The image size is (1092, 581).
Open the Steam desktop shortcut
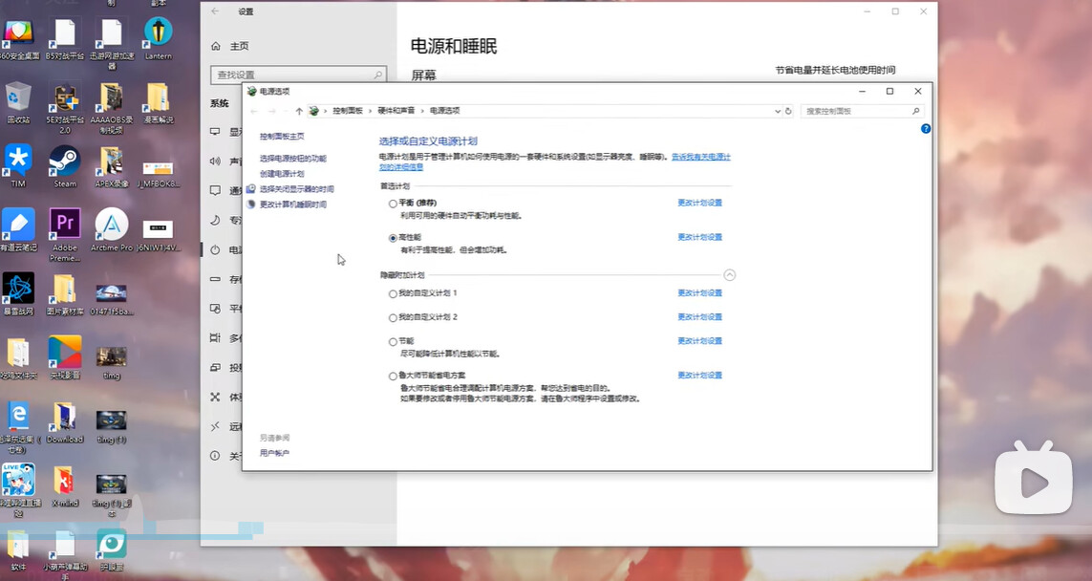coord(65,166)
